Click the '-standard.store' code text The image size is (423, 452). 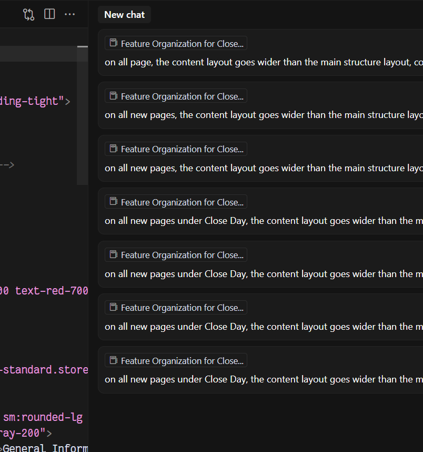(44, 370)
